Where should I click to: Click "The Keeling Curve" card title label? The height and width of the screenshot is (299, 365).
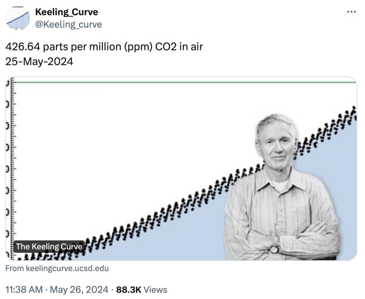click(x=49, y=246)
